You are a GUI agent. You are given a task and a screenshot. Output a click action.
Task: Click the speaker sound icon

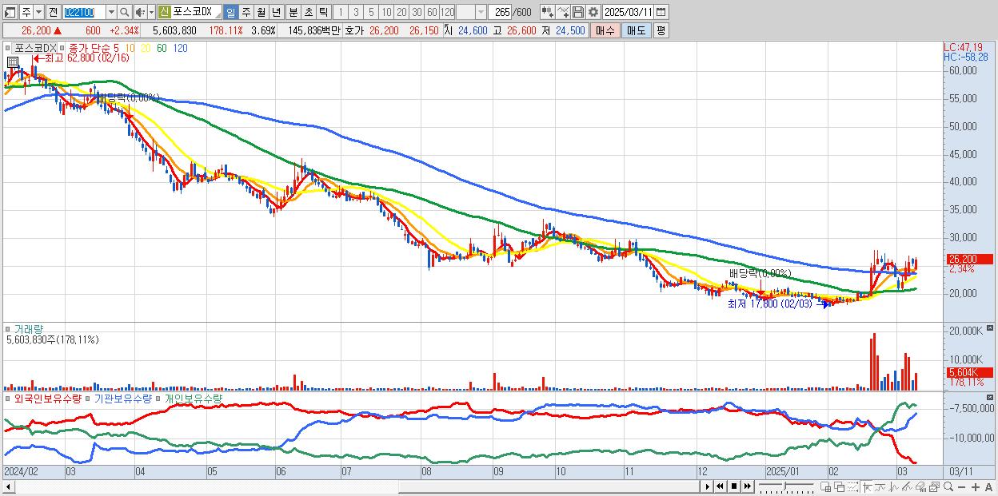pyautogui.click(x=140, y=12)
